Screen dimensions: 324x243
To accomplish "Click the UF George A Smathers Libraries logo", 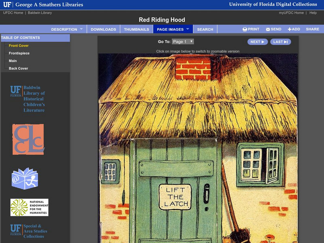I will pos(43,5).
